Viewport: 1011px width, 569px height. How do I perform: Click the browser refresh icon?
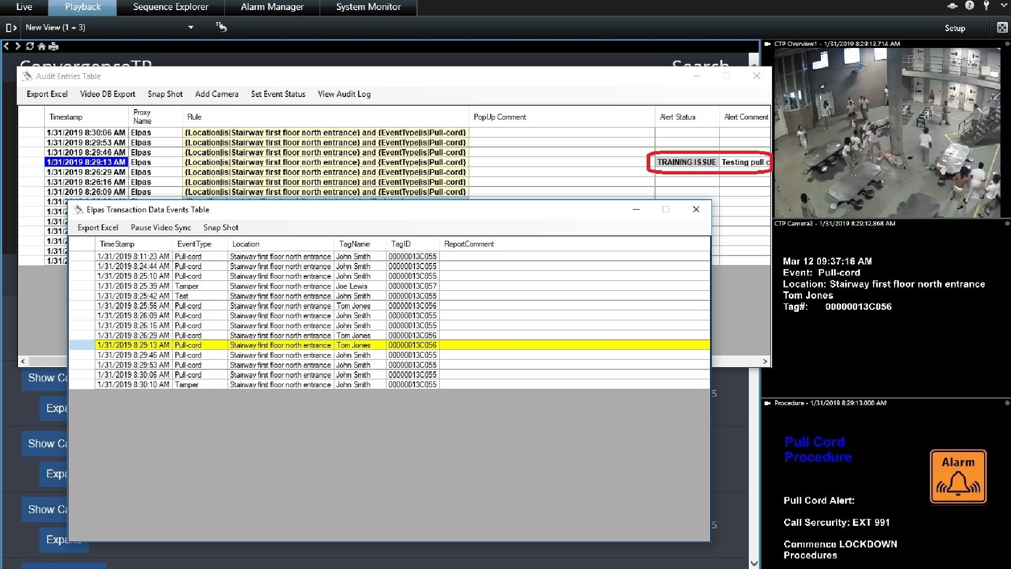click(29, 46)
